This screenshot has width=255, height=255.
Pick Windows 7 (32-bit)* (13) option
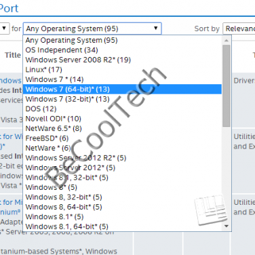coord(122,99)
